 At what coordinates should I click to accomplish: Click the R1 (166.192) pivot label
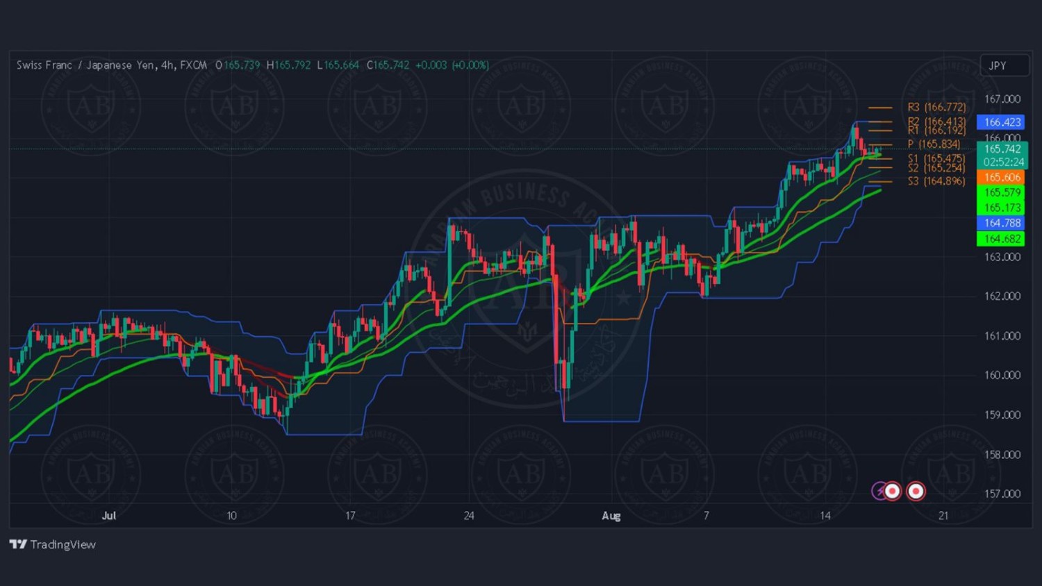pyautogui.click(x=936, y=131)
